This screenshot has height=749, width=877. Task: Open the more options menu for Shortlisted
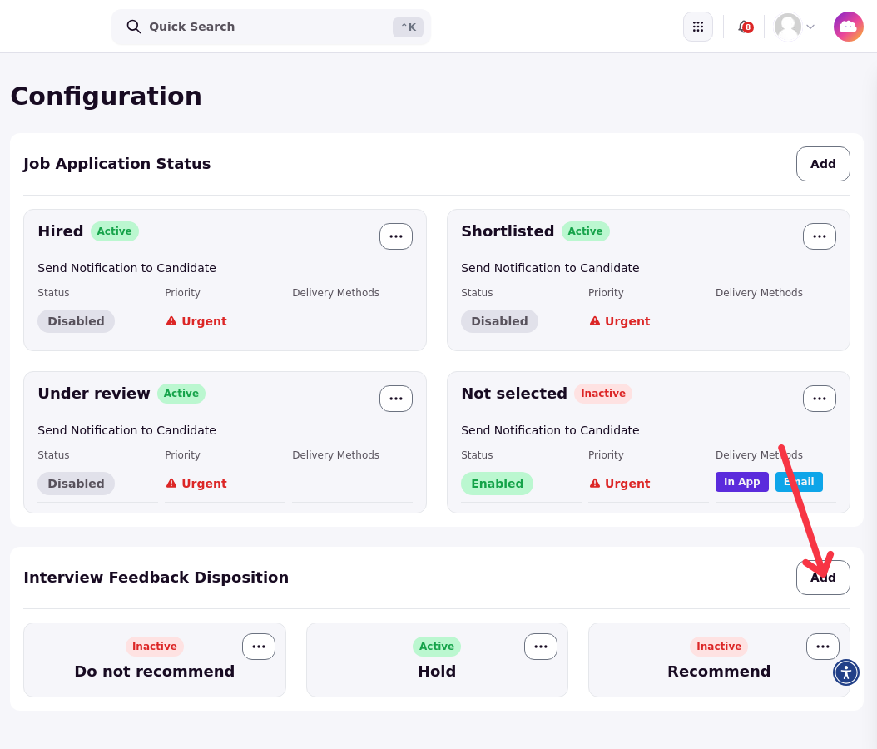[820, 236]
